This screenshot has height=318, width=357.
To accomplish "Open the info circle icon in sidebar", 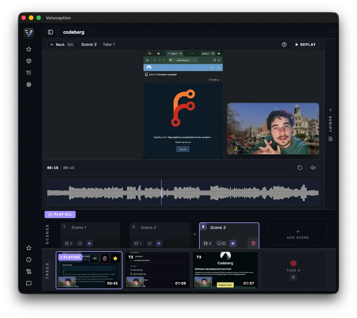I will coord(29,260).
